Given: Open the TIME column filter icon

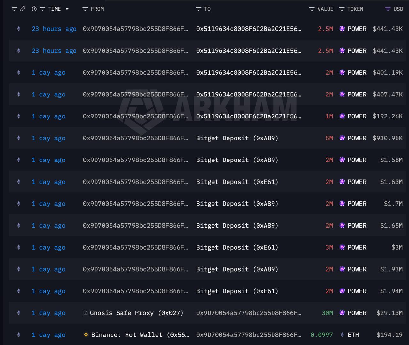Looking at the screenshot, I should [x=42, y=9].
